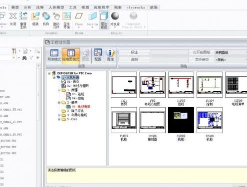
Task: Select the 02 - 布线方框图 tree item
Action: [x=75, y=86]
